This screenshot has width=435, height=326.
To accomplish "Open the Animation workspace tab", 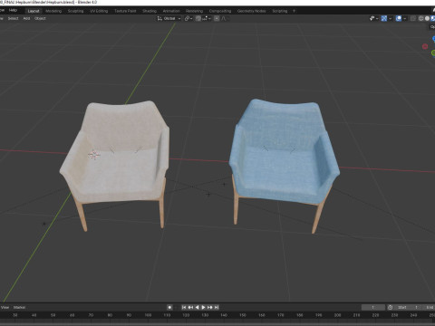I will click(171, 11).
